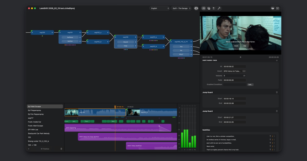Click the Why? option in seg109_110_b_111
The image size is (307, 161).
(x=181, y=54)
